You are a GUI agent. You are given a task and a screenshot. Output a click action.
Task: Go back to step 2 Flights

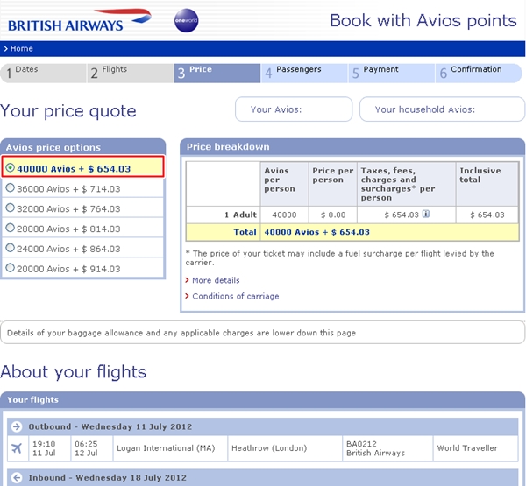point(131,73)
